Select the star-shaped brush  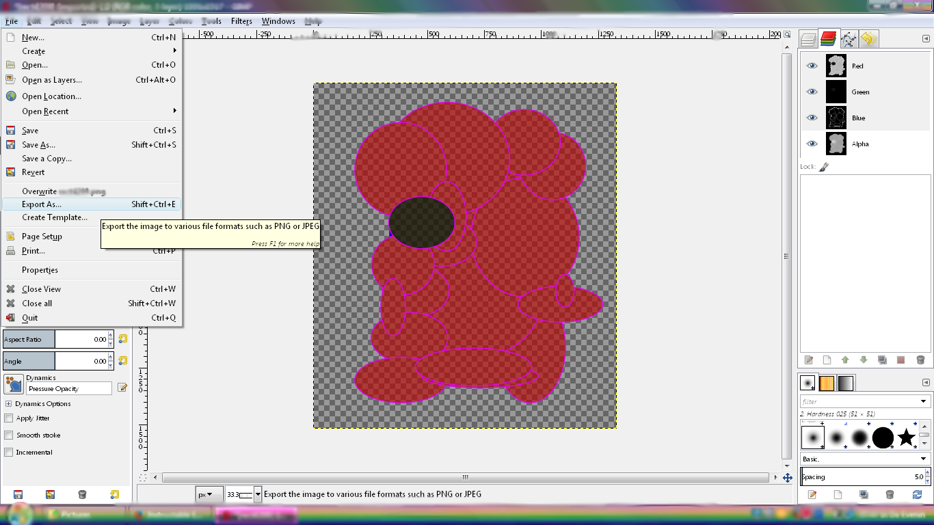coord(906,437)
